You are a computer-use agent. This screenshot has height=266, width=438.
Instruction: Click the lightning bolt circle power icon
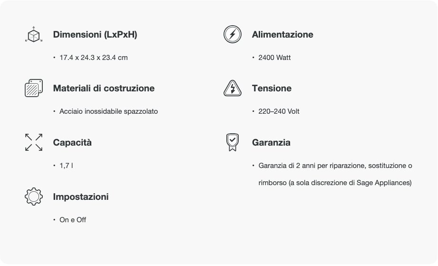point(233,34)
